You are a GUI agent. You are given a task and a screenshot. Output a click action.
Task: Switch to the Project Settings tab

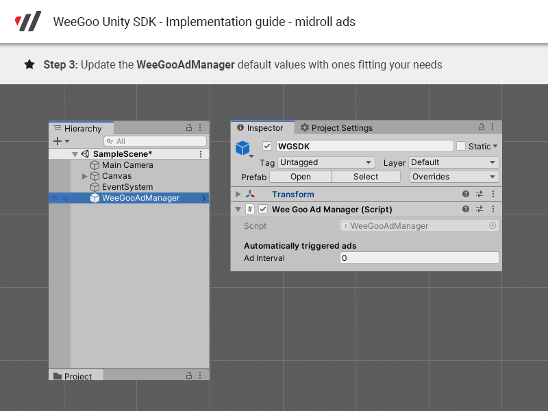(x=336, y=128)
